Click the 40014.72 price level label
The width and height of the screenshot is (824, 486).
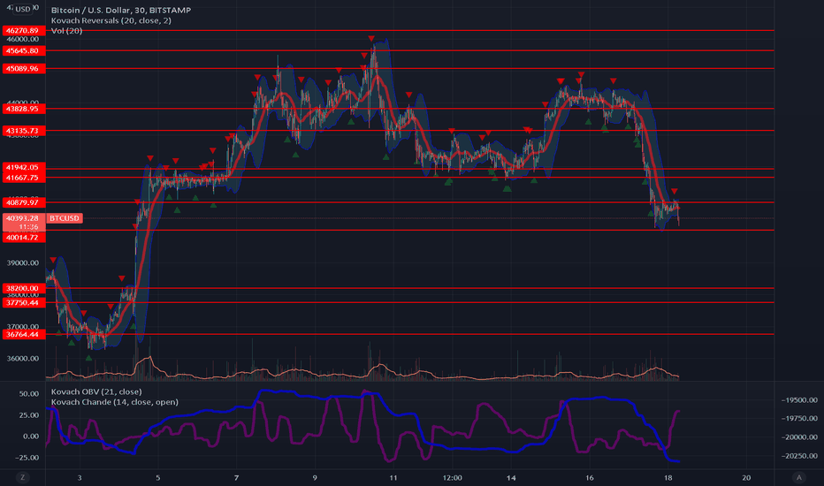pos(24,238)
